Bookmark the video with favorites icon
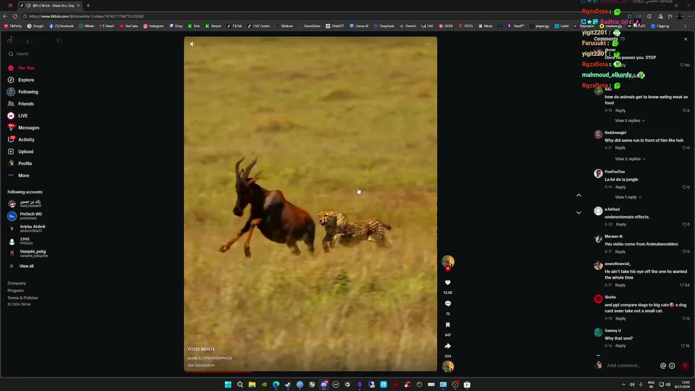 coord(447,325)
